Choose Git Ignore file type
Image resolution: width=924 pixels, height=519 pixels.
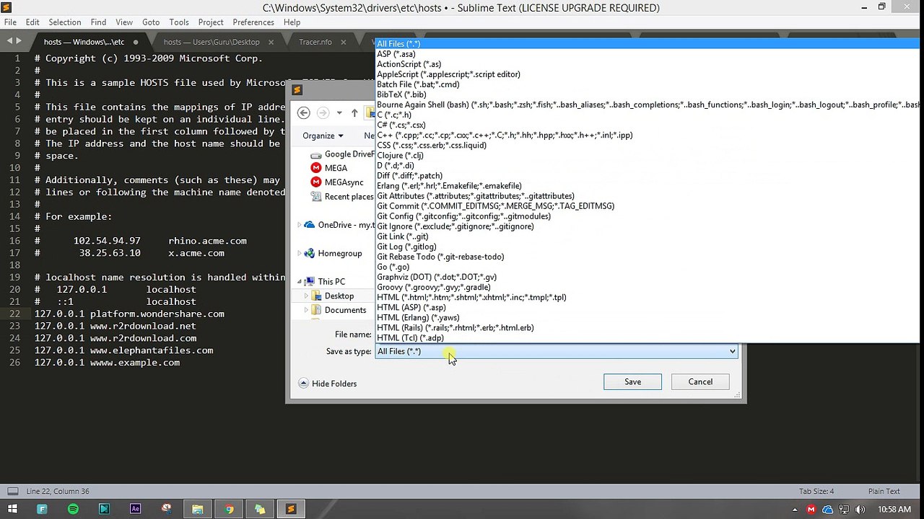pyautogui.click(x=647, y=226)
